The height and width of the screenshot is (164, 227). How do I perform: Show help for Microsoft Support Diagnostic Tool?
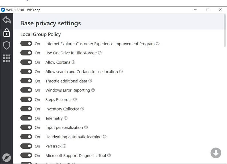pos(109,155)
